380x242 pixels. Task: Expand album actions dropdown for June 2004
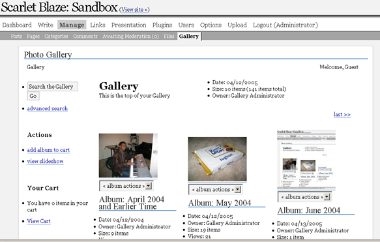[304, 197]
